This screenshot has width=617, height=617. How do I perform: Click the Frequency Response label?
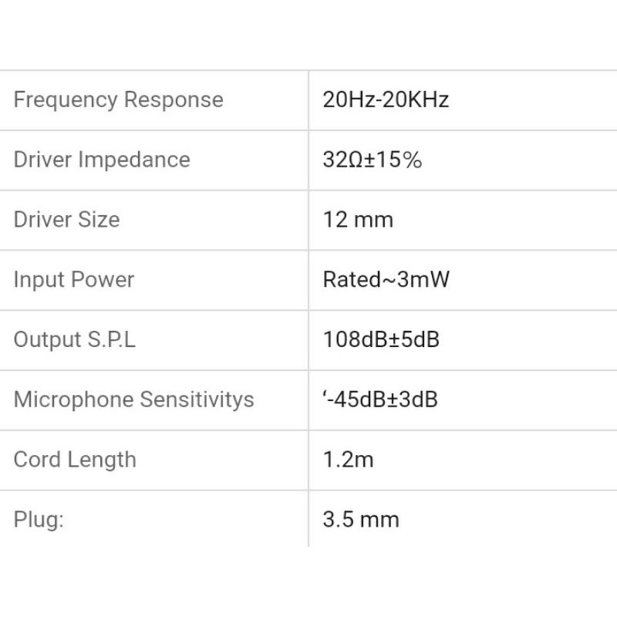[118, 99]
